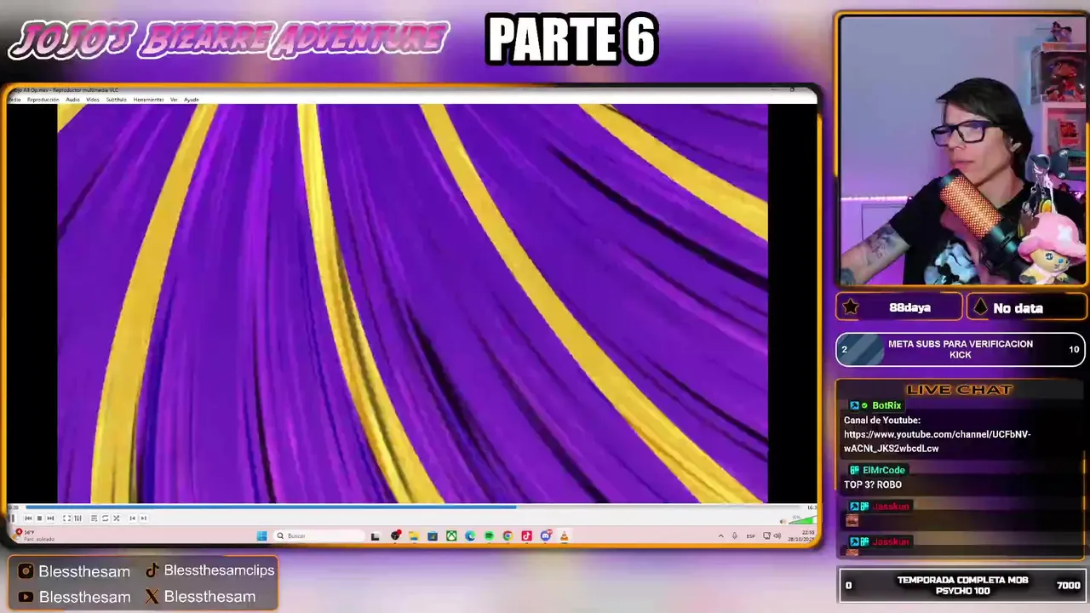Open Microsoft Edge from the taskbar
The width and height of the screenshot is (1090, 613).
(470, 536)
